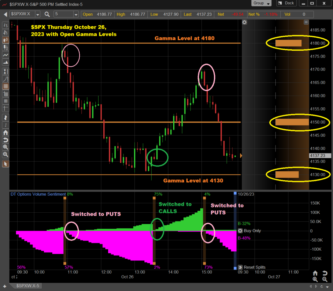Screen dimensions: 333x291
Task: Open the Buy Only gear settings
Action: tap(240, 231)
